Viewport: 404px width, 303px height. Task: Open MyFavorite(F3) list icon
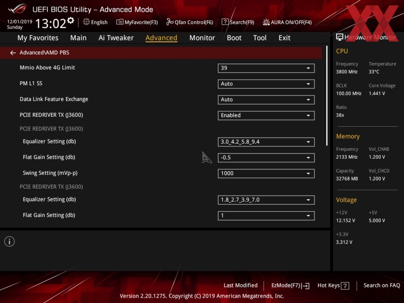pyautogui.click(x=120, y=22)
